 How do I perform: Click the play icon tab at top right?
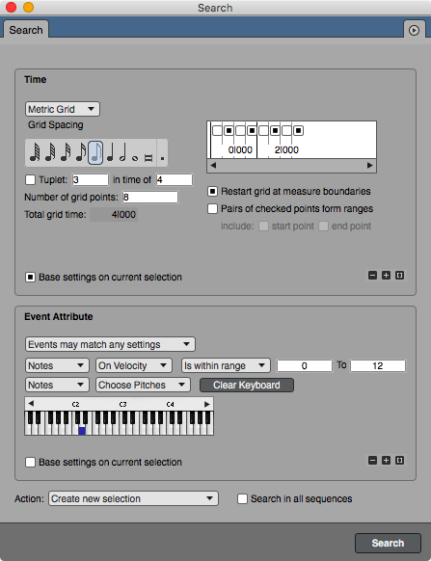point(414,31)
